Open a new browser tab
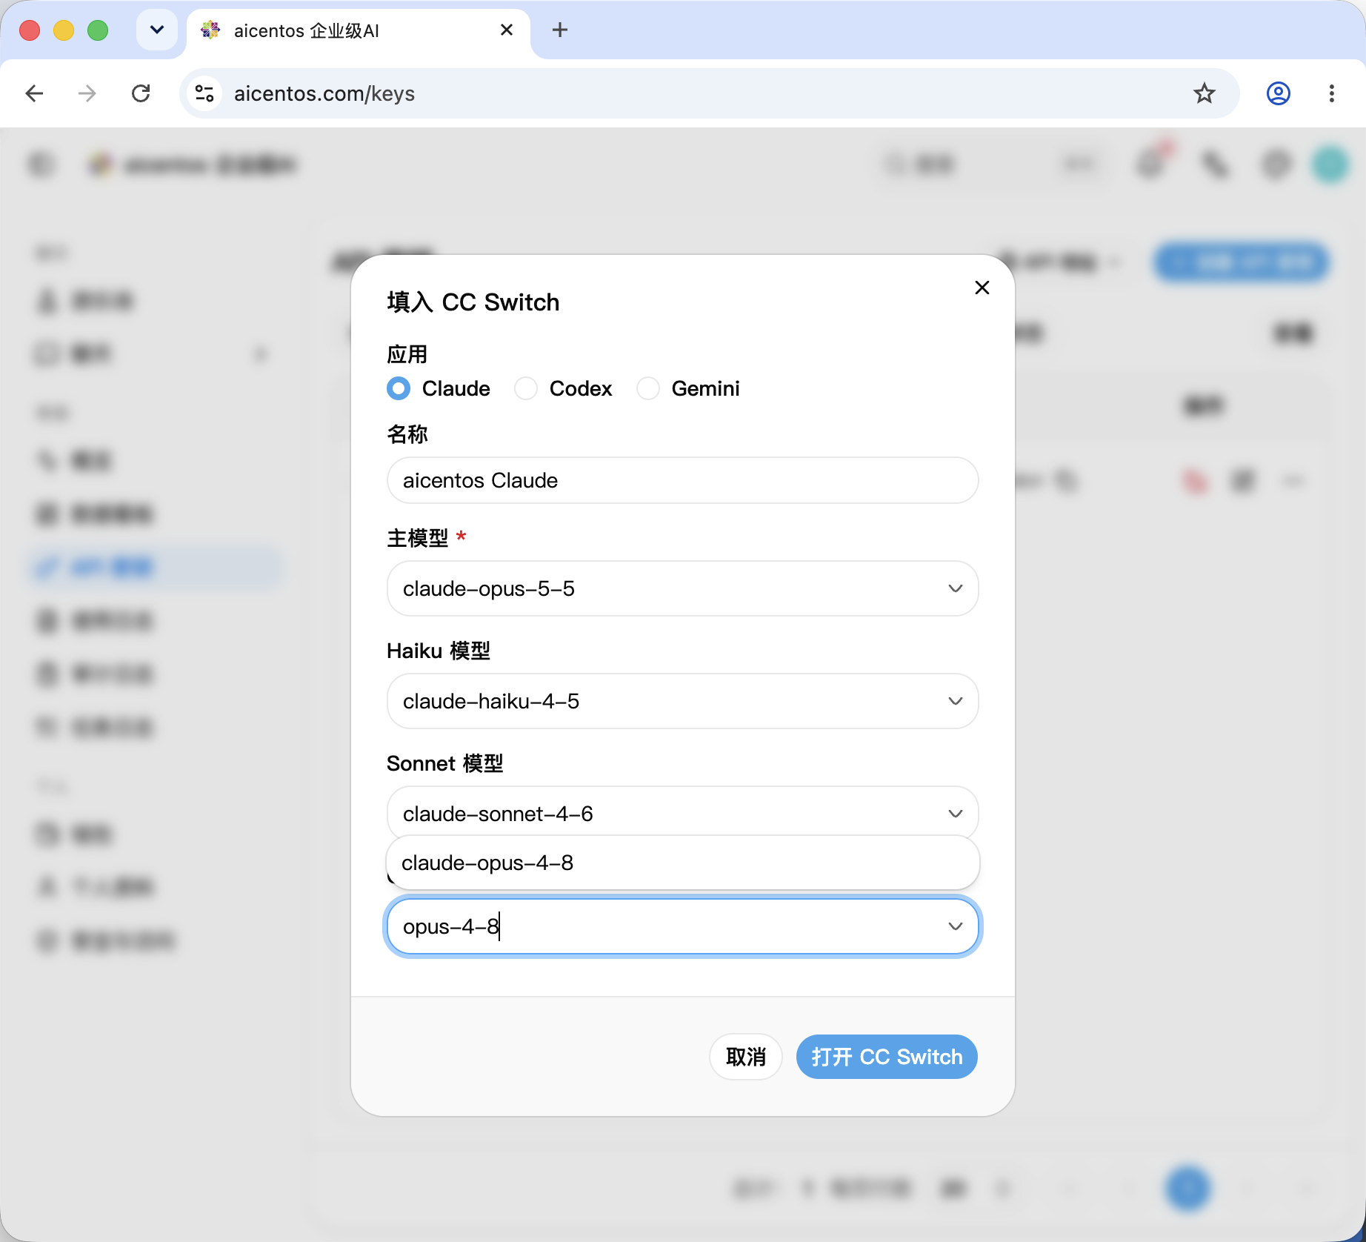The width and height of the screenshot is (1366, 1242). [560, 30]
